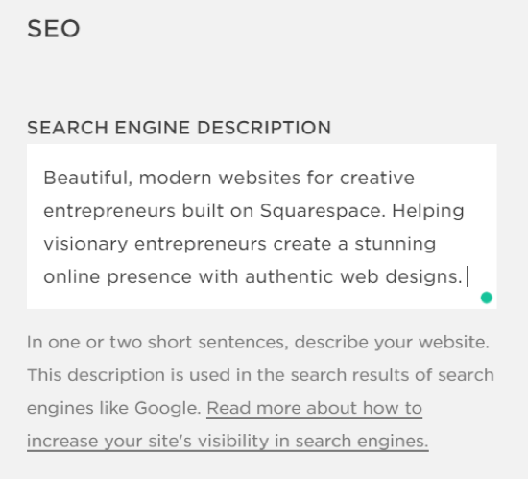Focus the Search Engine Description text box
This screenshot has height=479, width=528.
point(262,227)
